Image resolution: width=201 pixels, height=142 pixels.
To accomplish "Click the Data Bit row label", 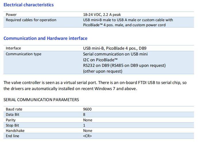I will pos(12,114).
